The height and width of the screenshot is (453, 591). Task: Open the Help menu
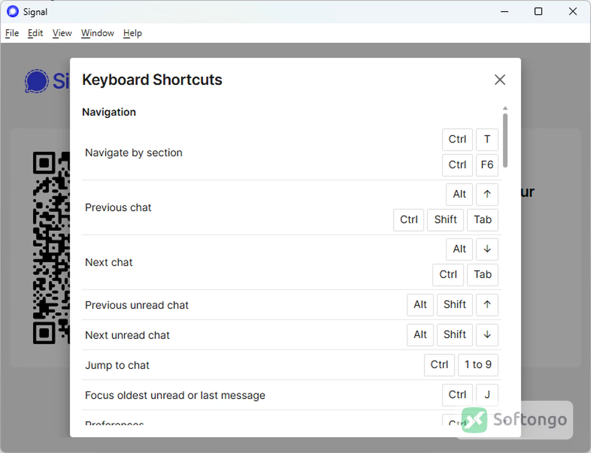point(132,33)
